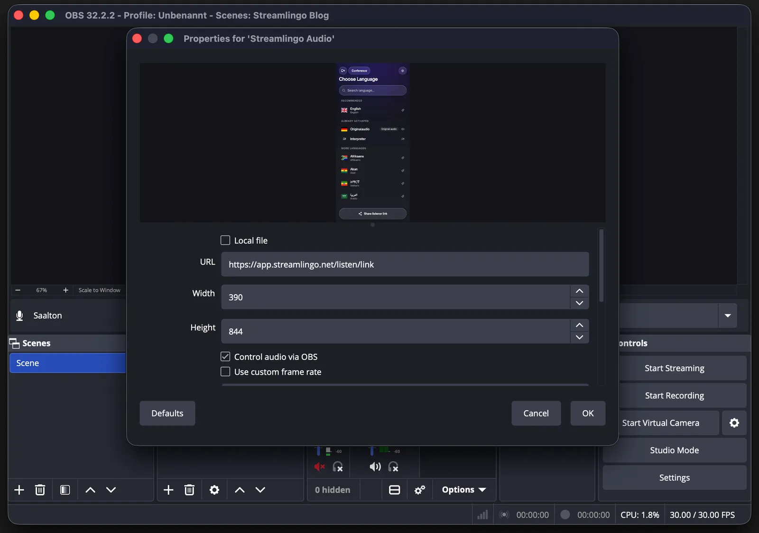Click the '30.00 / 30.00 FPS' status text

click(702, 515)
